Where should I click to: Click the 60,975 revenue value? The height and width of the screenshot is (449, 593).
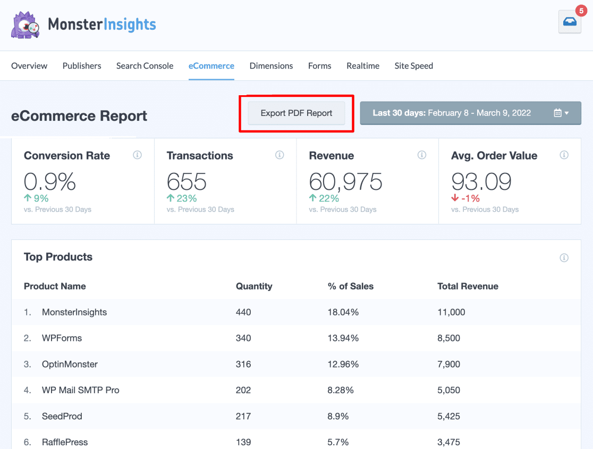346,182
